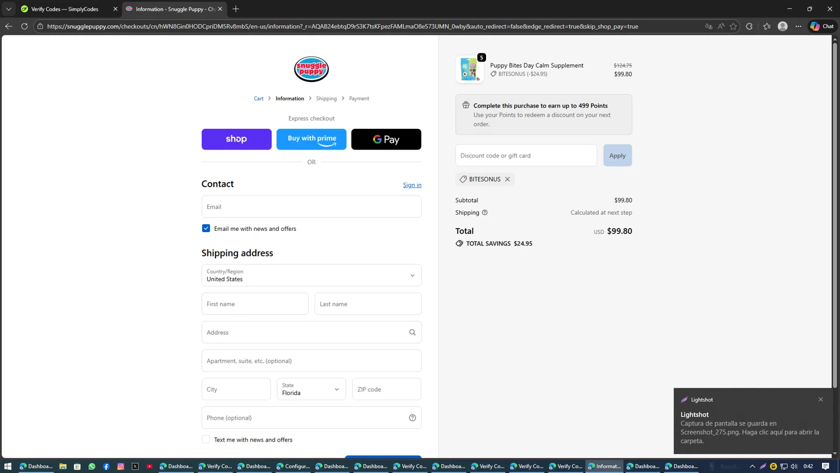Click the Snuggle Puppy logo

(311, 69)
